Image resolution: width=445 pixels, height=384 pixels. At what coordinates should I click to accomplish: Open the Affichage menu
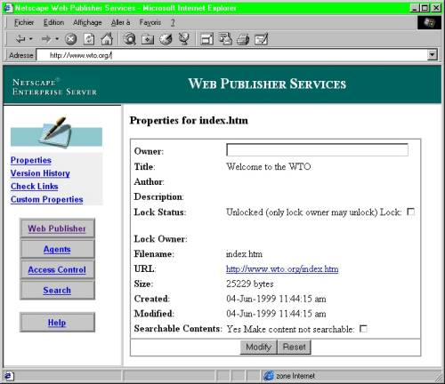[x=87, y=22]
